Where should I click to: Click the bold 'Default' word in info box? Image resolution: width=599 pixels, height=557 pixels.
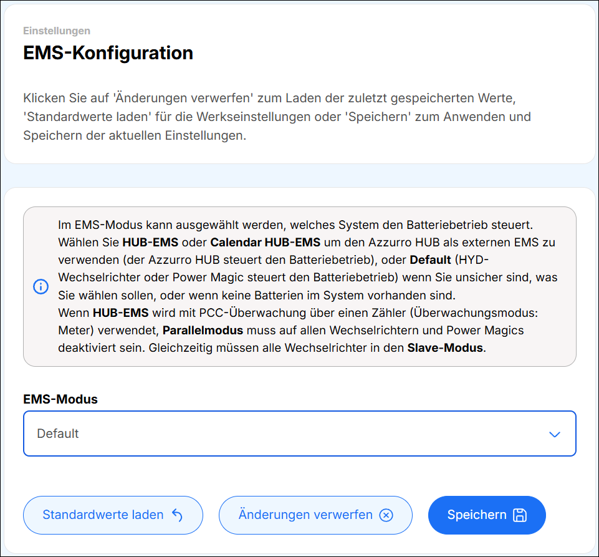[430, 260]
